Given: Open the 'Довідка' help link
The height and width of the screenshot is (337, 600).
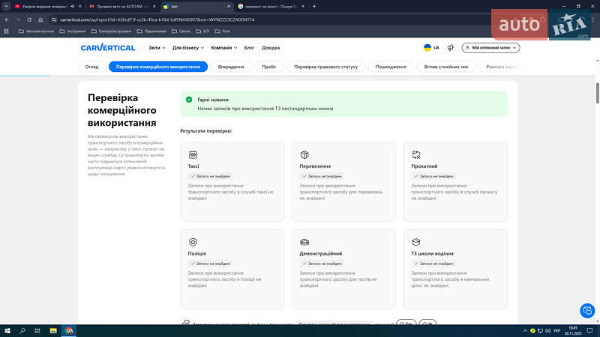Looking at the screenshot, I should coord(271,48).
